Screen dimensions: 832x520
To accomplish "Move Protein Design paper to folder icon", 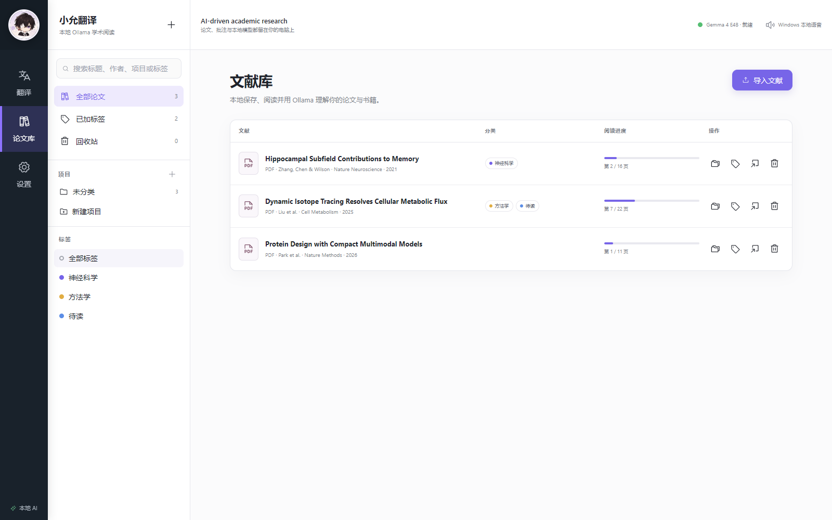I will pos(716,249).
